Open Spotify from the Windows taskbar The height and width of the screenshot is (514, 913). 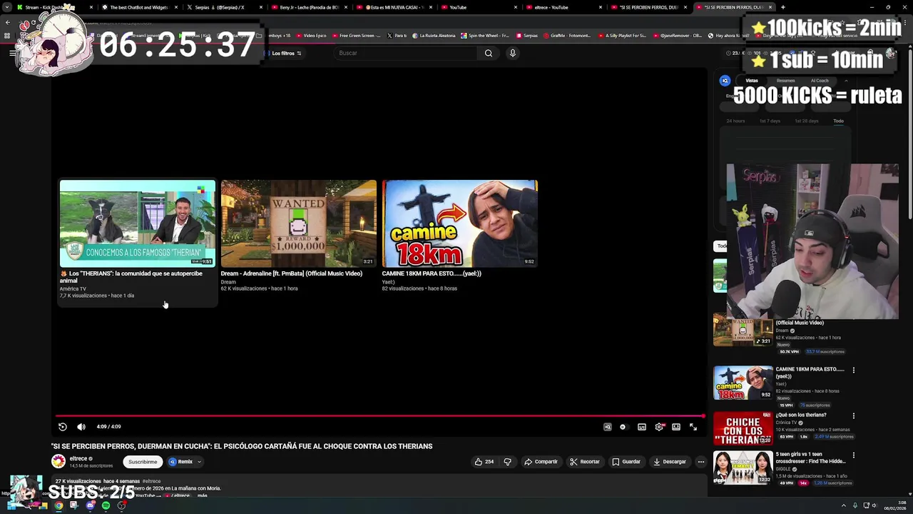click(x=106, y=505)
